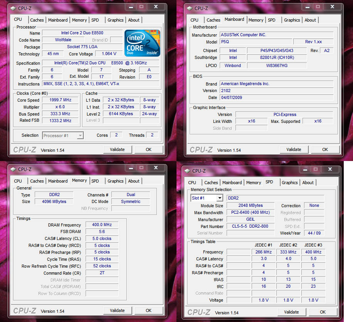This screenshot has width=353, height=322.
Task: Click CPU-Z app icon in Memory window title
Action: pyautogui.click(x=13, y=169)
